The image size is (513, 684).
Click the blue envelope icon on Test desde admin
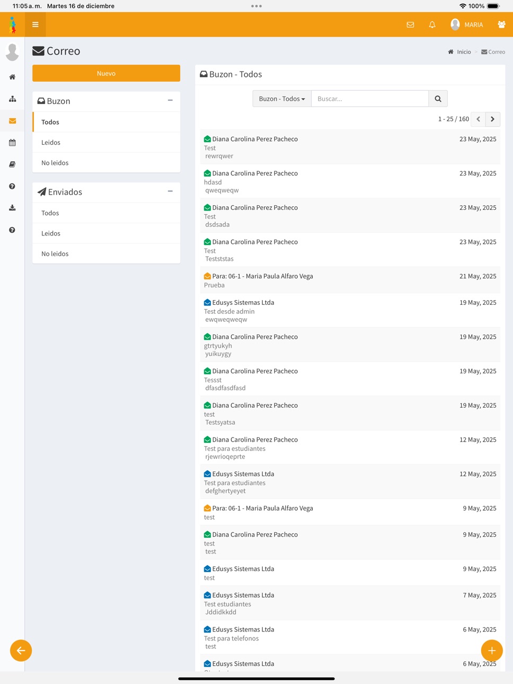pos(207,302)
